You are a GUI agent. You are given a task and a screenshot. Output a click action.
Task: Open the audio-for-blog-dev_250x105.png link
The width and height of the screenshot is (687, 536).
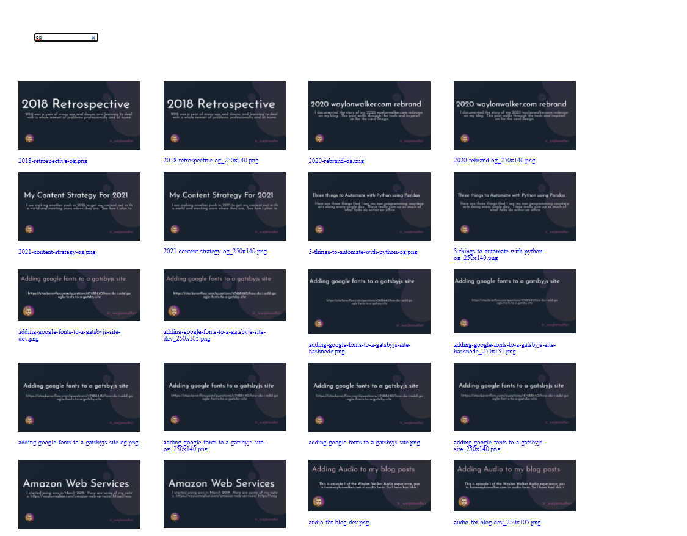(497, 523)
